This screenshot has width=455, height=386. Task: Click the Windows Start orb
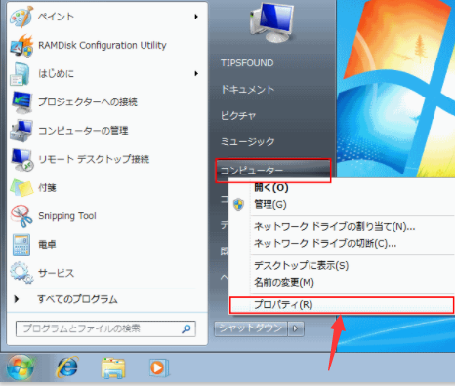(x=21, y=368)
